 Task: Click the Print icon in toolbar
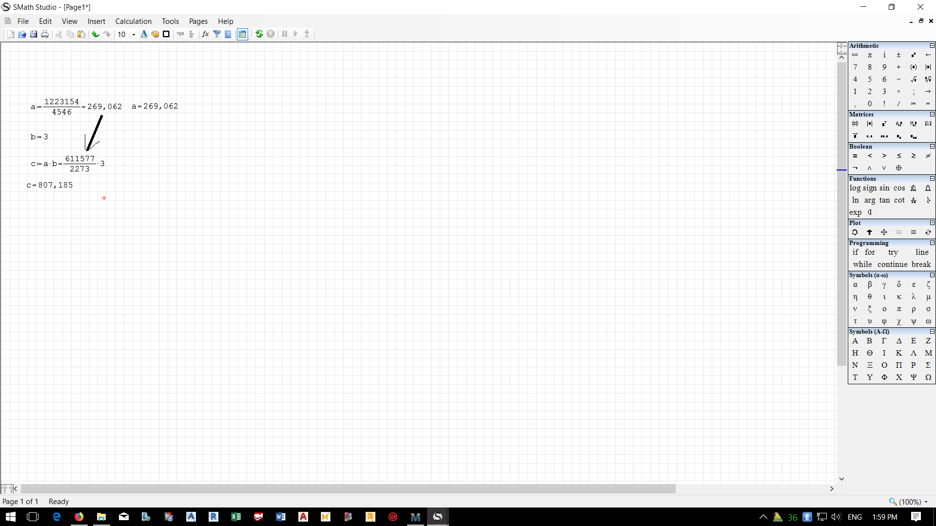coord(45,34)
